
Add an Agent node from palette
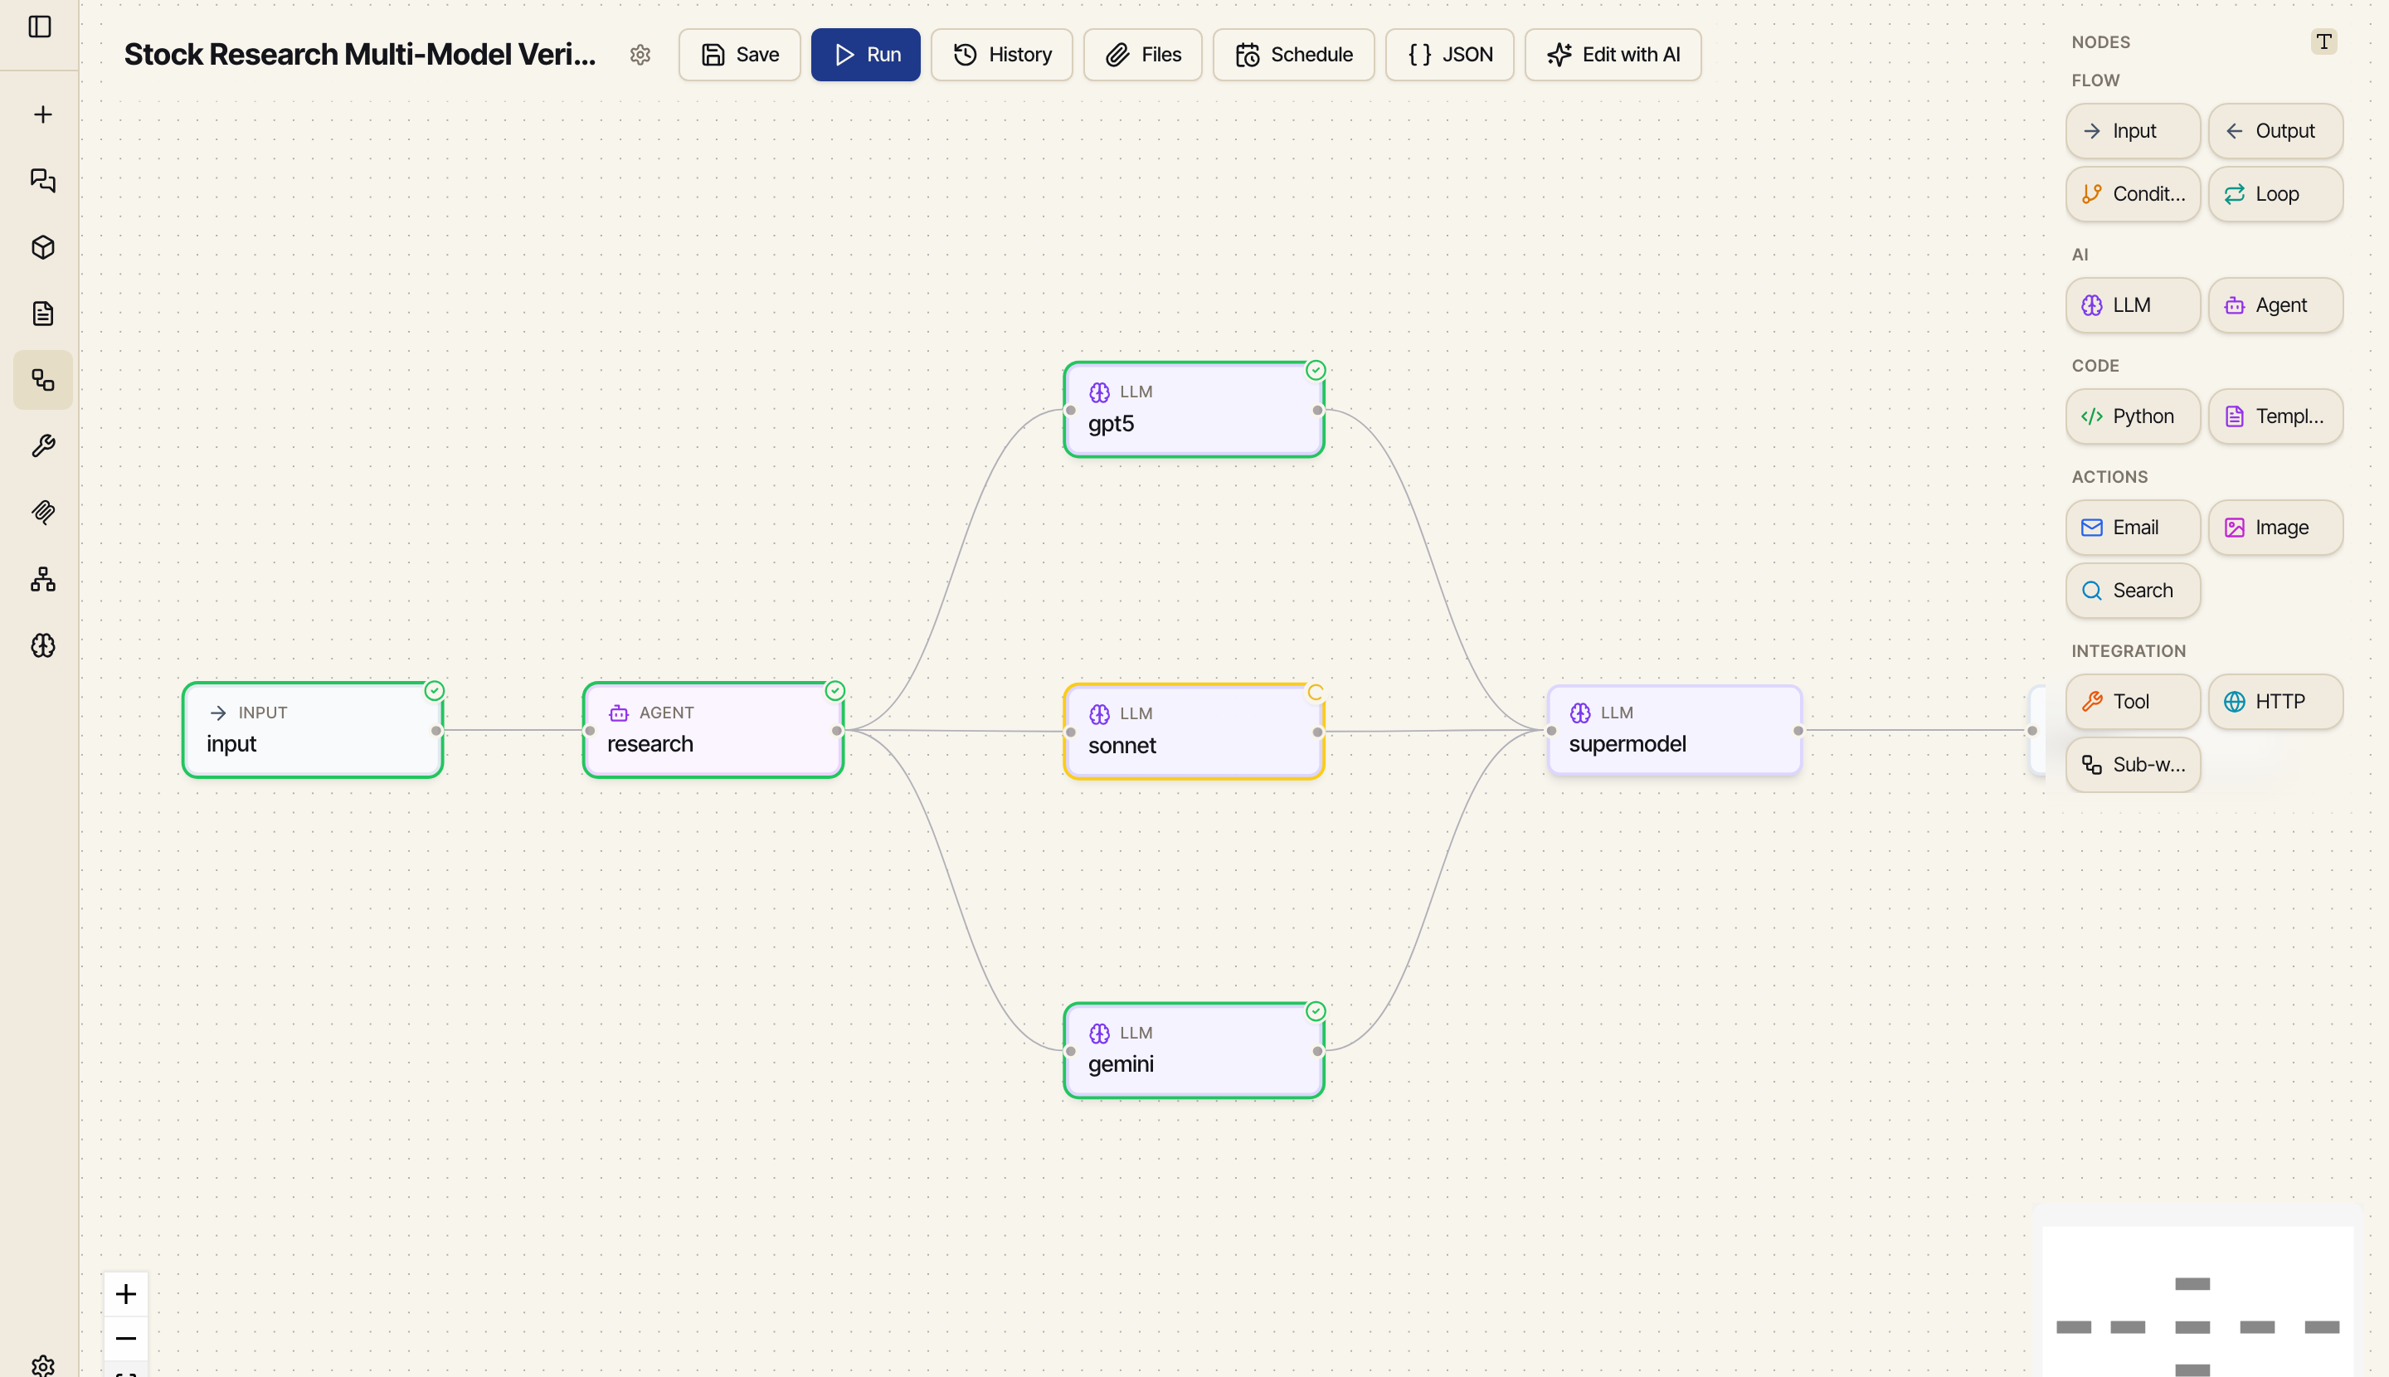(x=2275, y=304)
